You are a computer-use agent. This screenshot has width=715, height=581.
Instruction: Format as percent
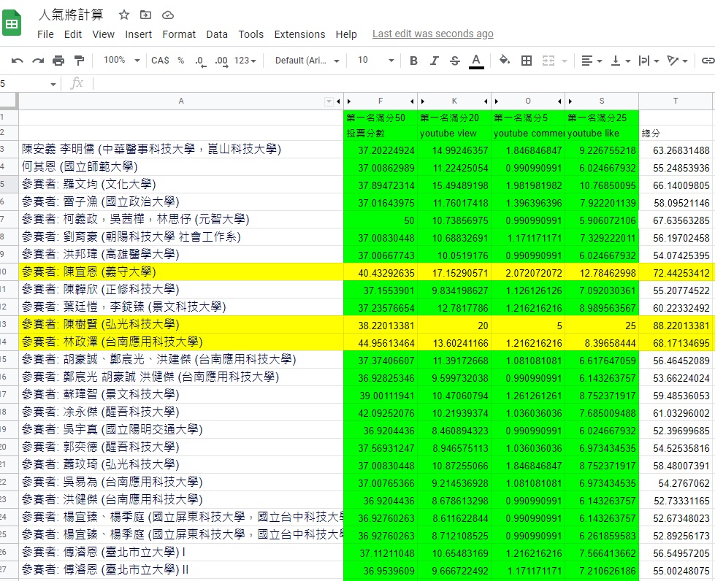coord(181,61)
